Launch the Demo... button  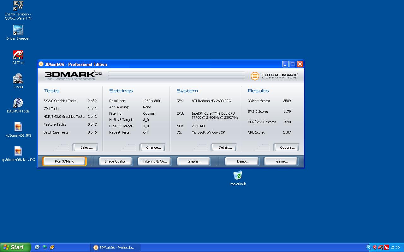[x=242, y=161]
